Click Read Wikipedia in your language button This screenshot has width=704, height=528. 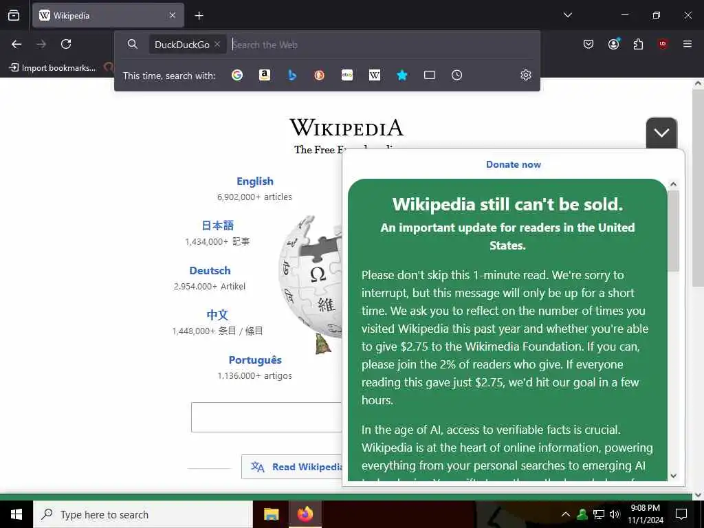coord(291,467)
